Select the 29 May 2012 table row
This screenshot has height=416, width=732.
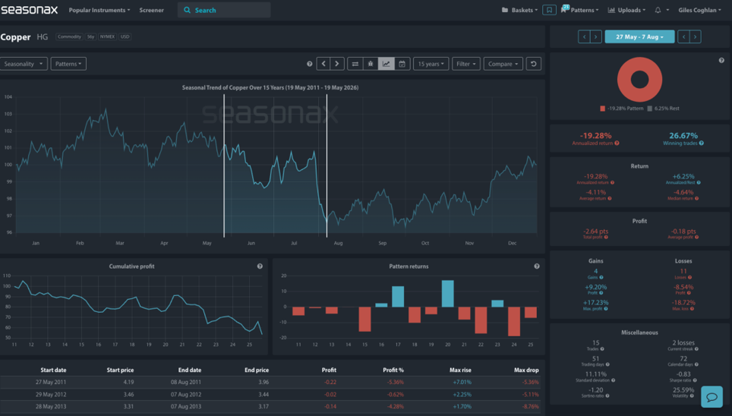[271, 395]
